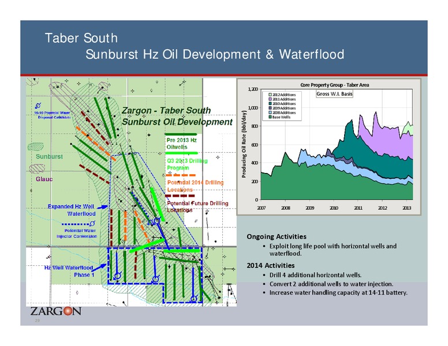Click "Potential Future Drilling Locations" legend text
This screenshot has height=346, width=448.
(x=197, y=206)
